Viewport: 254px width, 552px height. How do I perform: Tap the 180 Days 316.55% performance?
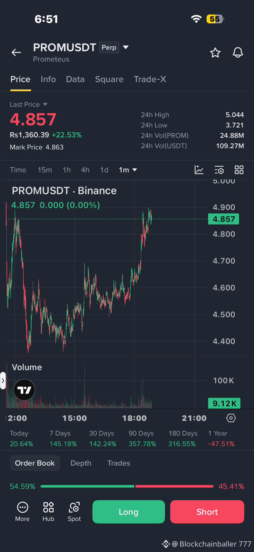click(183, 439)
